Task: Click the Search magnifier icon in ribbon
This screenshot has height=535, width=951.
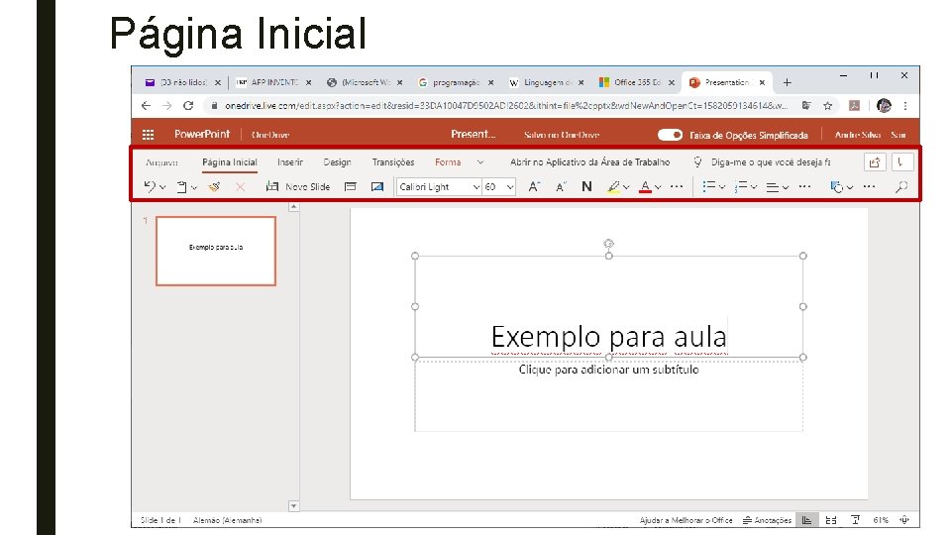Action: [x=901, y=187]
